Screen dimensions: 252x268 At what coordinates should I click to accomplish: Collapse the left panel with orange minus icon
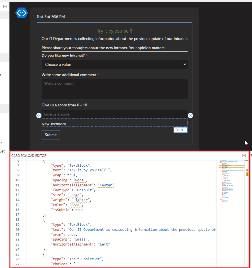[x=5, y=6]
